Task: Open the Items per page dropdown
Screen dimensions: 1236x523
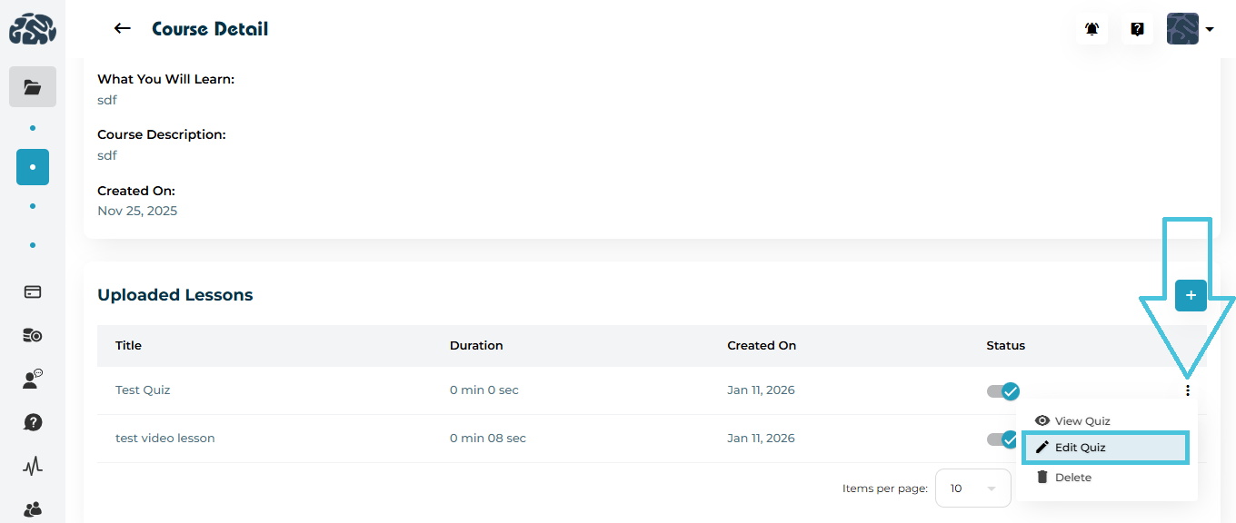Action: click(972, 488)
